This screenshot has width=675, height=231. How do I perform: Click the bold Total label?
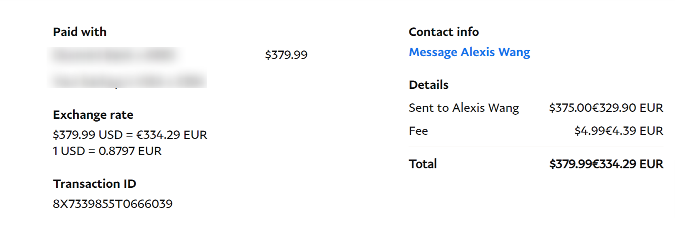(422, 164)
